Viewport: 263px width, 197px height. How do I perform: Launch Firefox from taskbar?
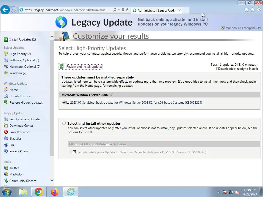tap(55, 192)
